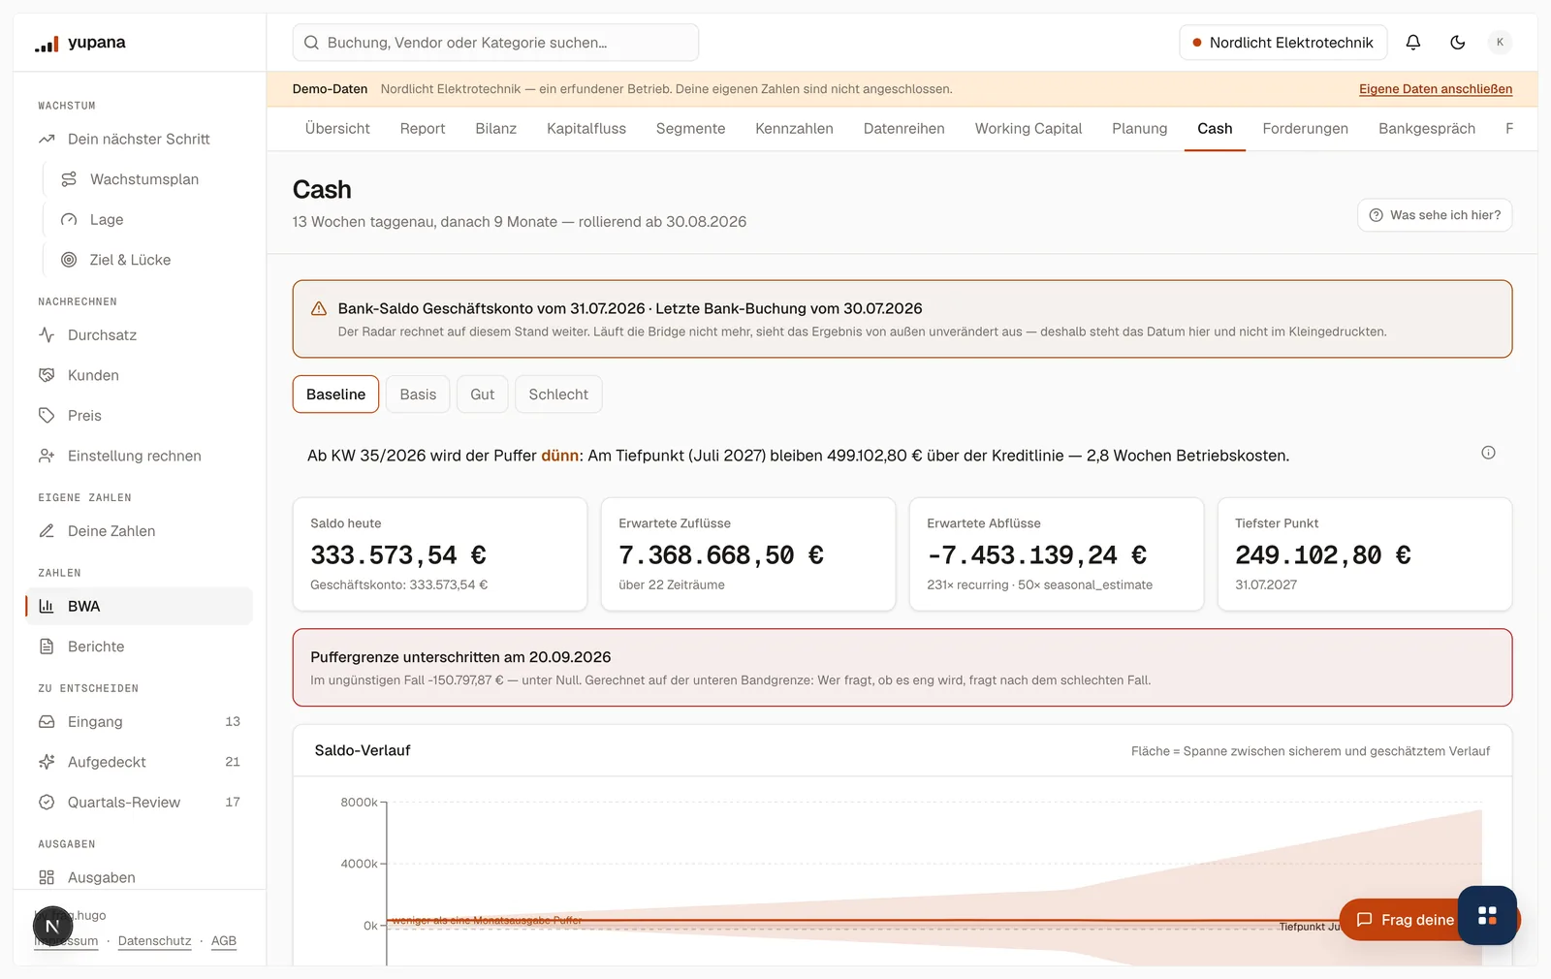
Task: Open the notifications bell
Action: coord(1413,43)
